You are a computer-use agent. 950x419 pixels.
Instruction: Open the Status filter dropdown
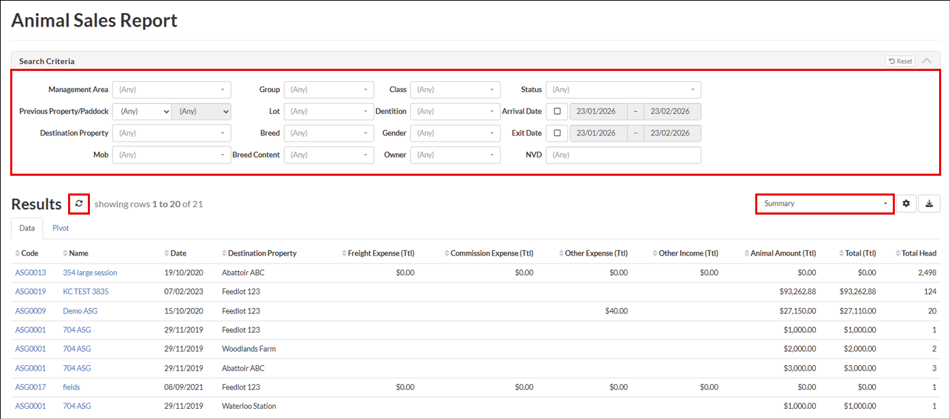623,89
